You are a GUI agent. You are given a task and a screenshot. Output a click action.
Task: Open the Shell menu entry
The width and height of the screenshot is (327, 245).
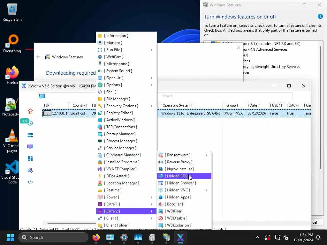[126, 92]
